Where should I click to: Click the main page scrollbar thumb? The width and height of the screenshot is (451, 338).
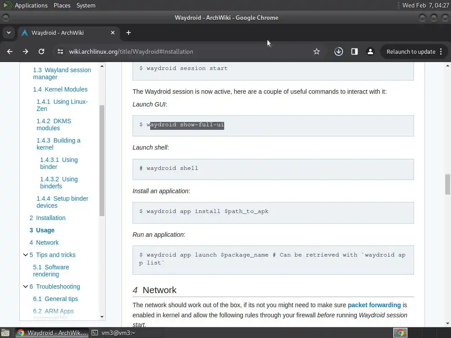click(x=447, y=184)
